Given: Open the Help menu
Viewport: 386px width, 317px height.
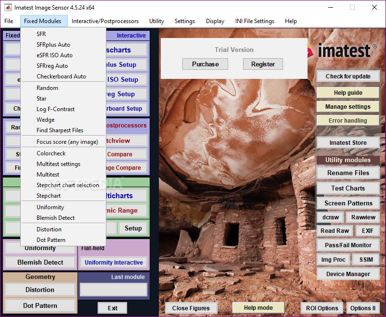Looking at the screenshot, I should [291, 21].
